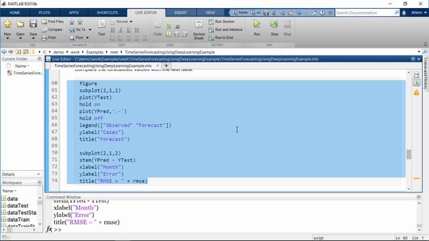Open the notifications bell icon
429x241 pixels.
tap(404, 13)
